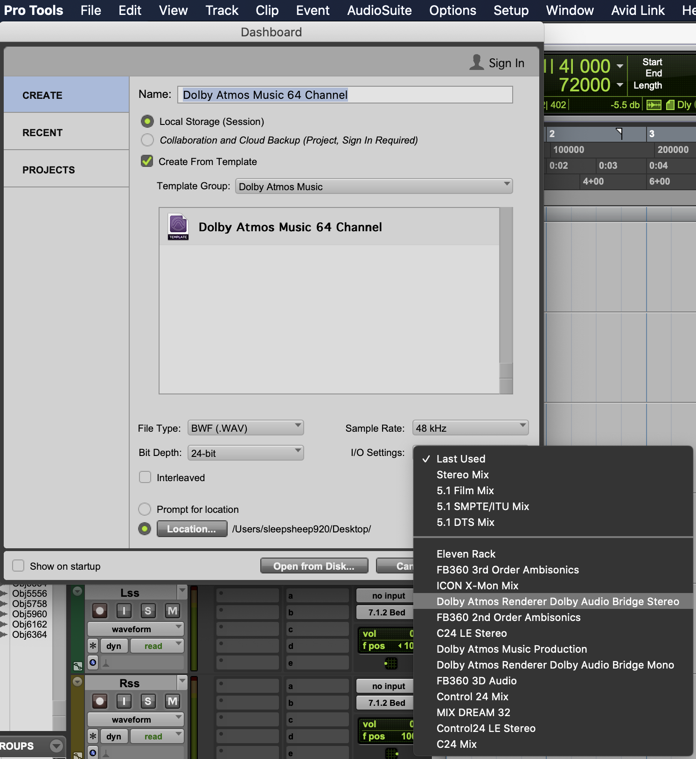Check Show on startup
The image size is (696, 759).
[18, 566]
